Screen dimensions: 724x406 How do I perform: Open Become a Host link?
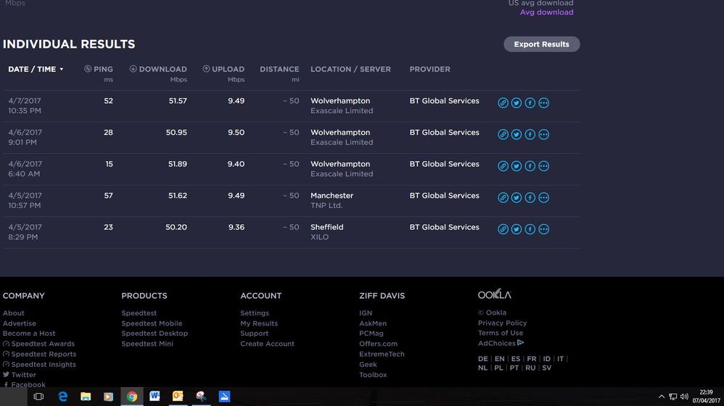coord(29,333)
